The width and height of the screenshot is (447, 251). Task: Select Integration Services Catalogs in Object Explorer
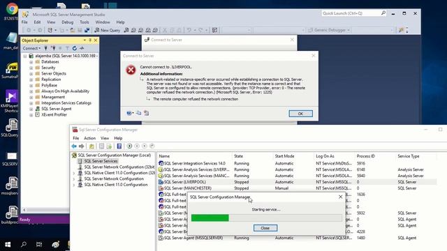(x=66, y=103)
